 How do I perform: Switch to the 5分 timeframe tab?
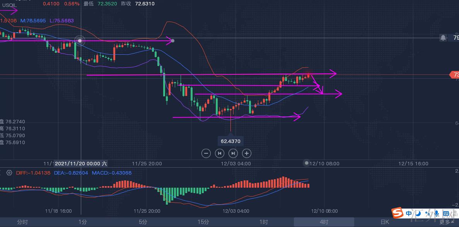(143, 222)
